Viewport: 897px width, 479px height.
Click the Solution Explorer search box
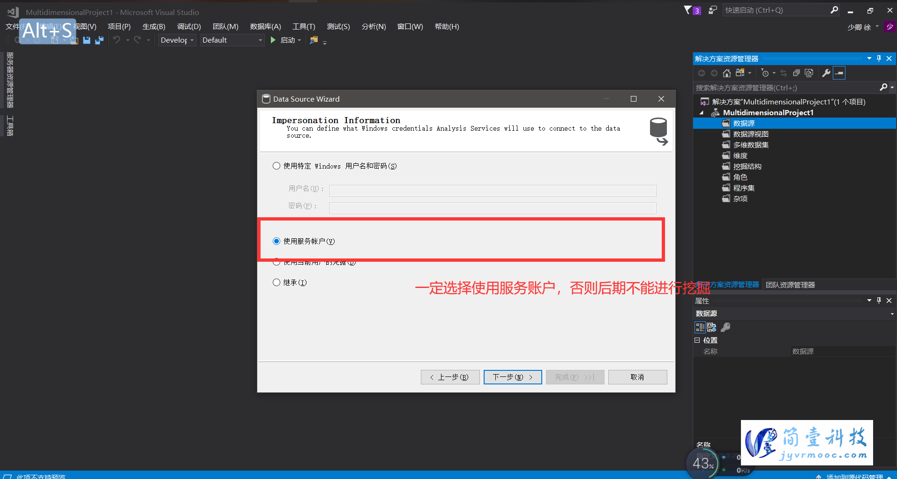point(785,88)
